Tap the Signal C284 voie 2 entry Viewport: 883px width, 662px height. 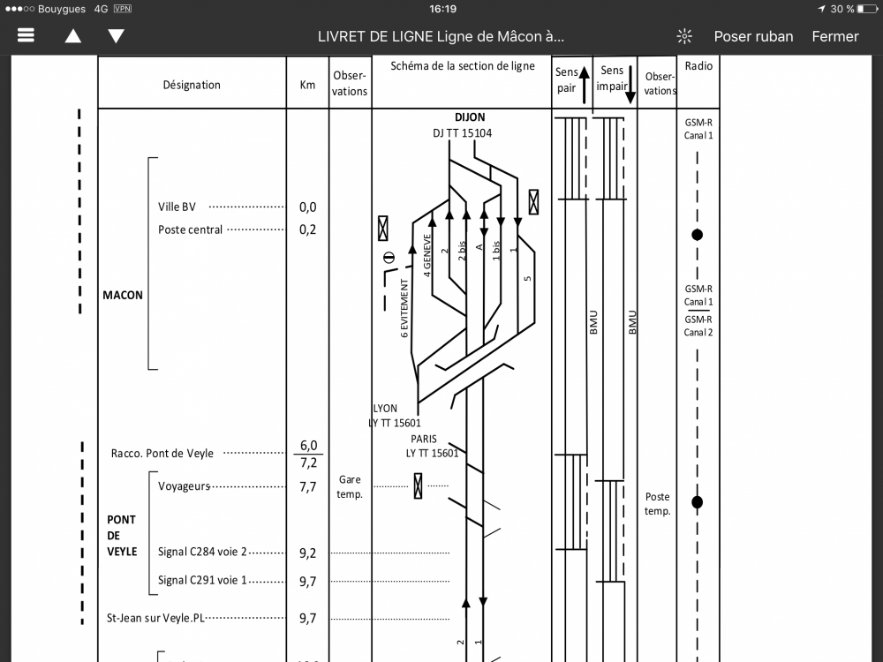coord(202,553)
